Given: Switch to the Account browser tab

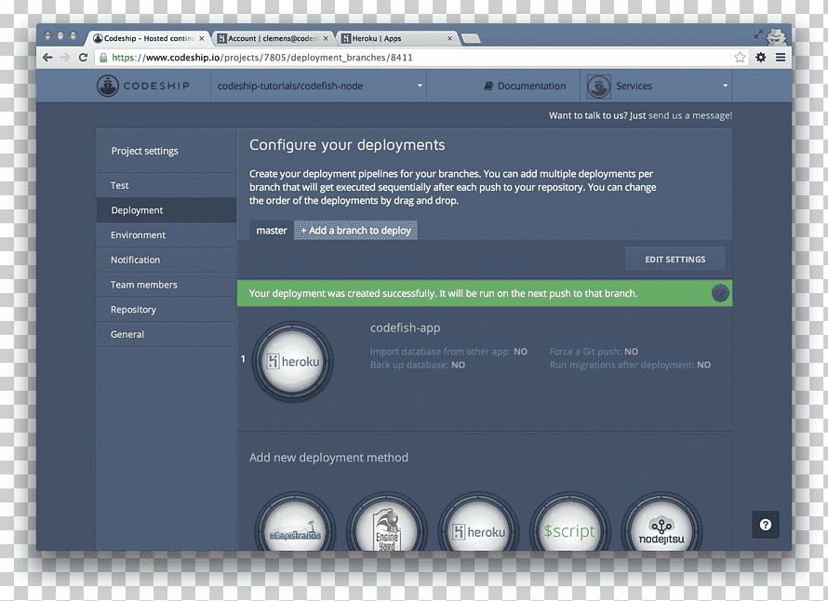Looking at the screenshot, I should pos(273,38).
